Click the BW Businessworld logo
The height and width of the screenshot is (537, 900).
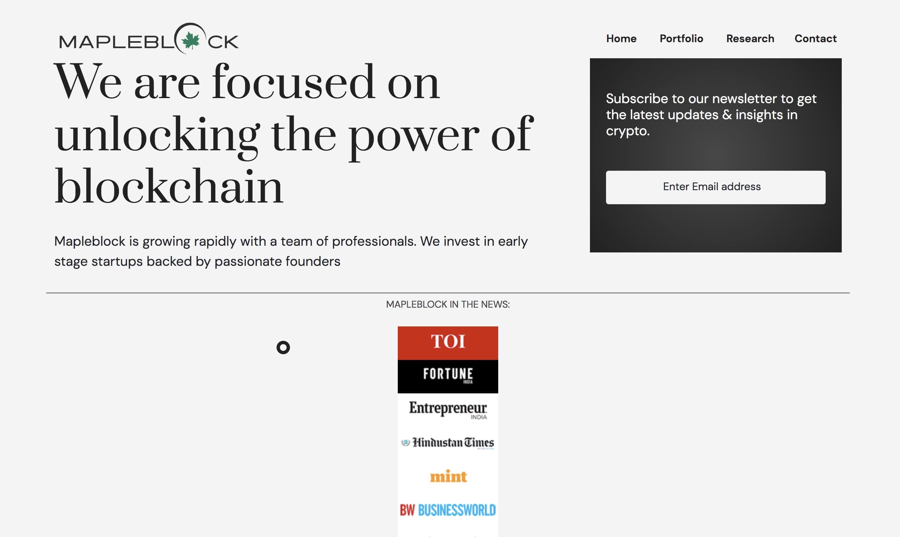448,510
